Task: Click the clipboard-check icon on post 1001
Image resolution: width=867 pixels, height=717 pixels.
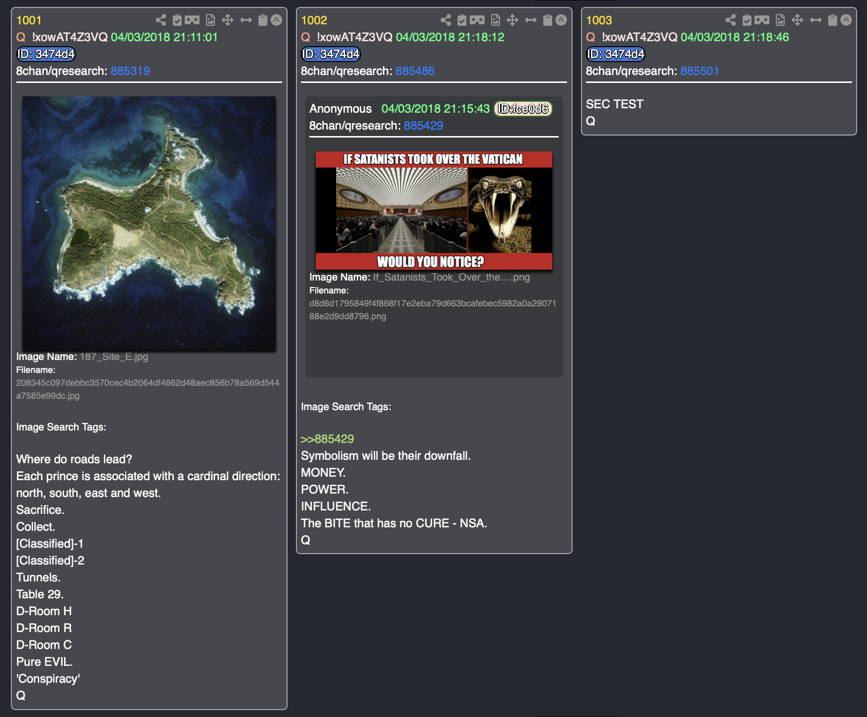Action: pyautogui.click(x=177, y=20)
